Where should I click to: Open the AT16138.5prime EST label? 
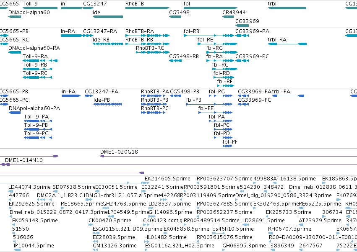tap(294, 179)
